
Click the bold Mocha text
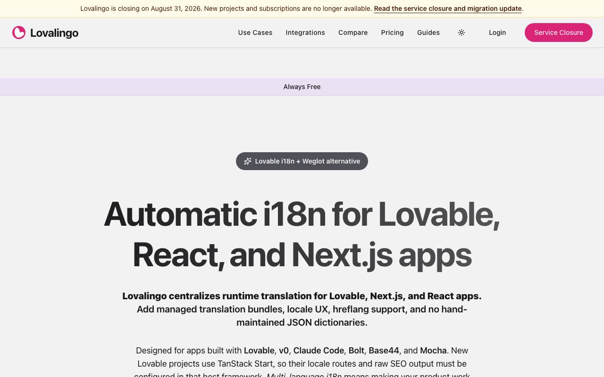click(x=433, y=351)
